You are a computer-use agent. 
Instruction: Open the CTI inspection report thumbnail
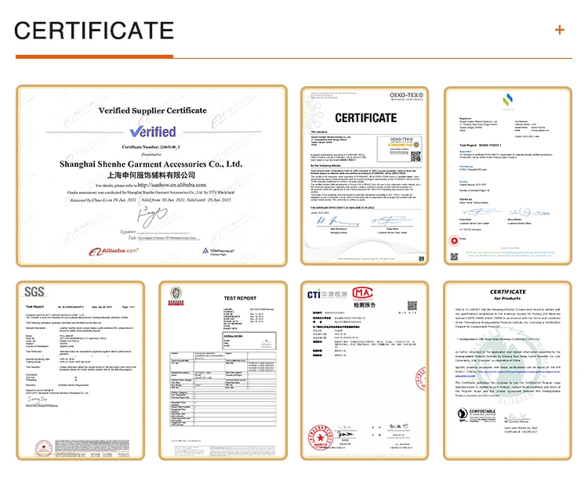(x=365, y=370)
